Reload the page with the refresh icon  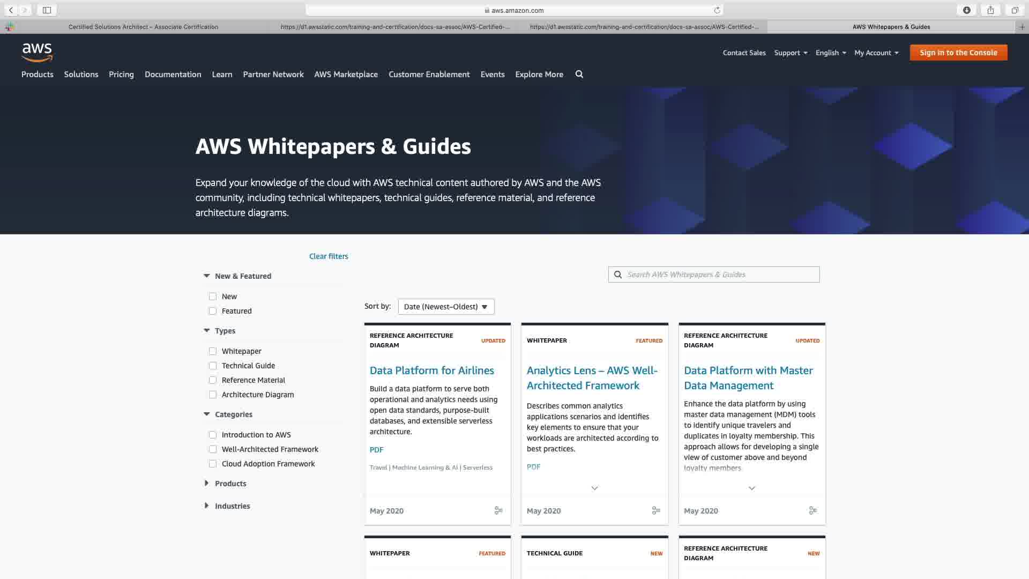click(717, 10)
